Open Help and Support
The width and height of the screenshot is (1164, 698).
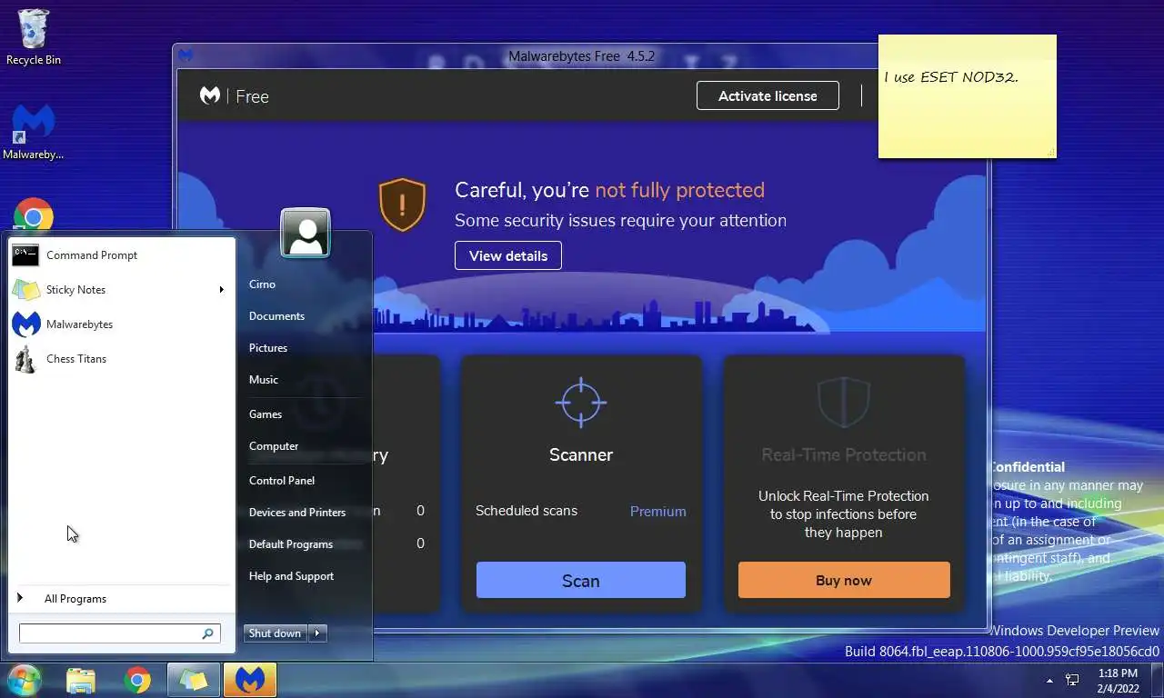coord(291,576)
